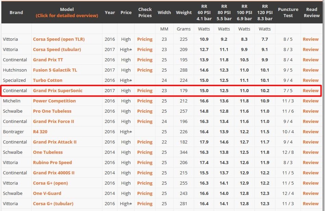
Task: Sort table by the Width column header
Action: (x=164, y=12)
